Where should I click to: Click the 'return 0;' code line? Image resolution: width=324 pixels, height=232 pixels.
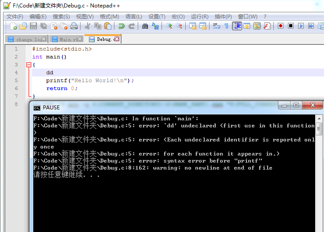tap(62, 88)
